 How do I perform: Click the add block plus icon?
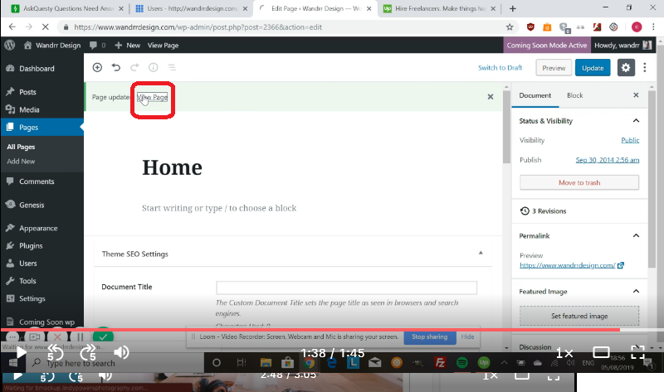(x=97, y=68)
